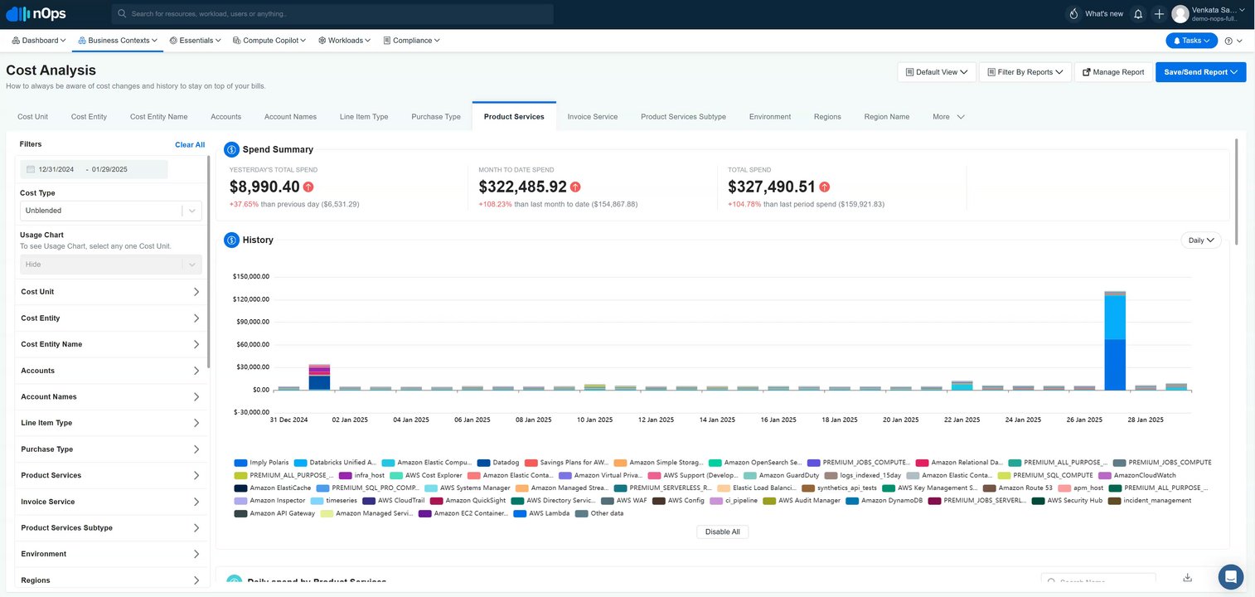Expand the Accounts filter section
Image resolution: width=1255 pixels, height=597 pixels.
[x=110, y=371]
